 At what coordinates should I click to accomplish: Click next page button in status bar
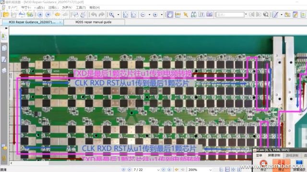click(x=164, y=170)
